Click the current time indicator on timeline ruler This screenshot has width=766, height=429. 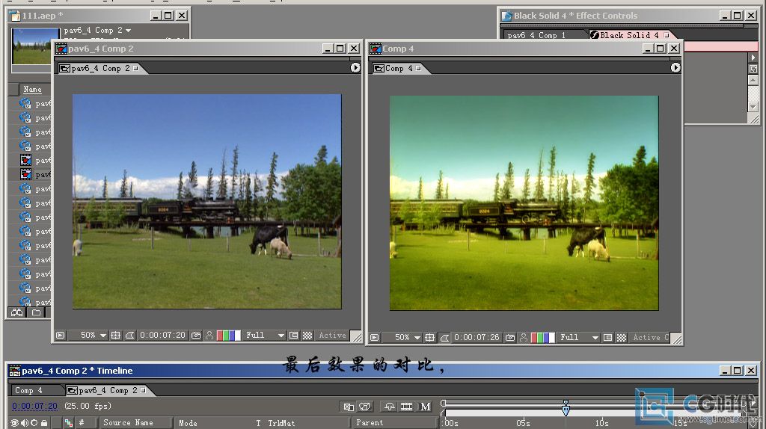566,407
